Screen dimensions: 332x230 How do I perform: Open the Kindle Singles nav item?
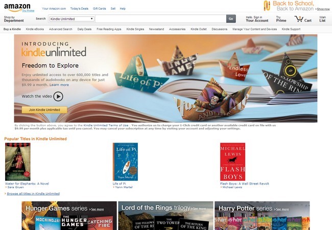[135, 29]
